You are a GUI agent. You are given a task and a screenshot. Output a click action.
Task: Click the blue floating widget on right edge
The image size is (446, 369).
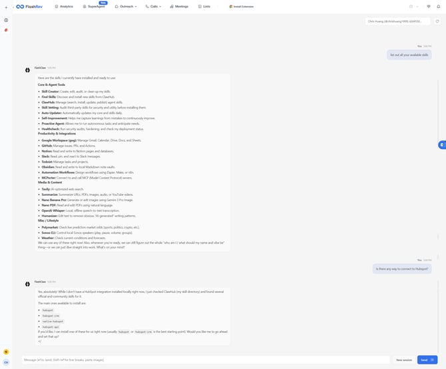click(442, 145)
